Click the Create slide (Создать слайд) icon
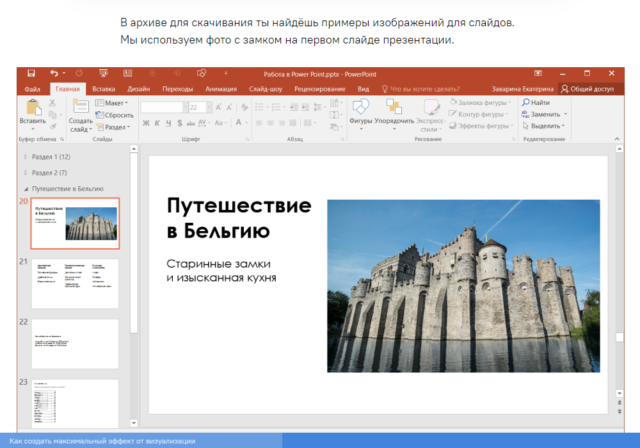 [x=81, y=108]
